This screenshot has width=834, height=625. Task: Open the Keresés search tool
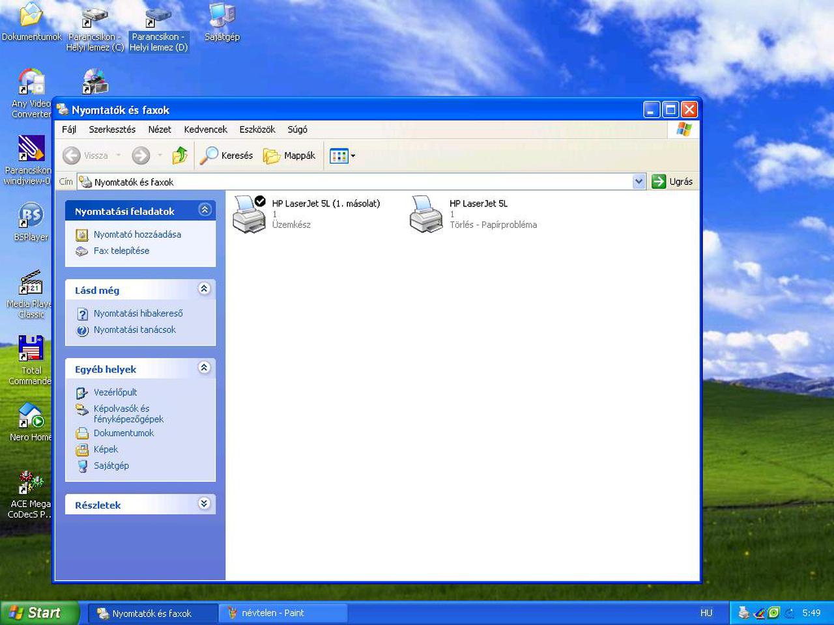pyautogui.click(x=226, y=156)
